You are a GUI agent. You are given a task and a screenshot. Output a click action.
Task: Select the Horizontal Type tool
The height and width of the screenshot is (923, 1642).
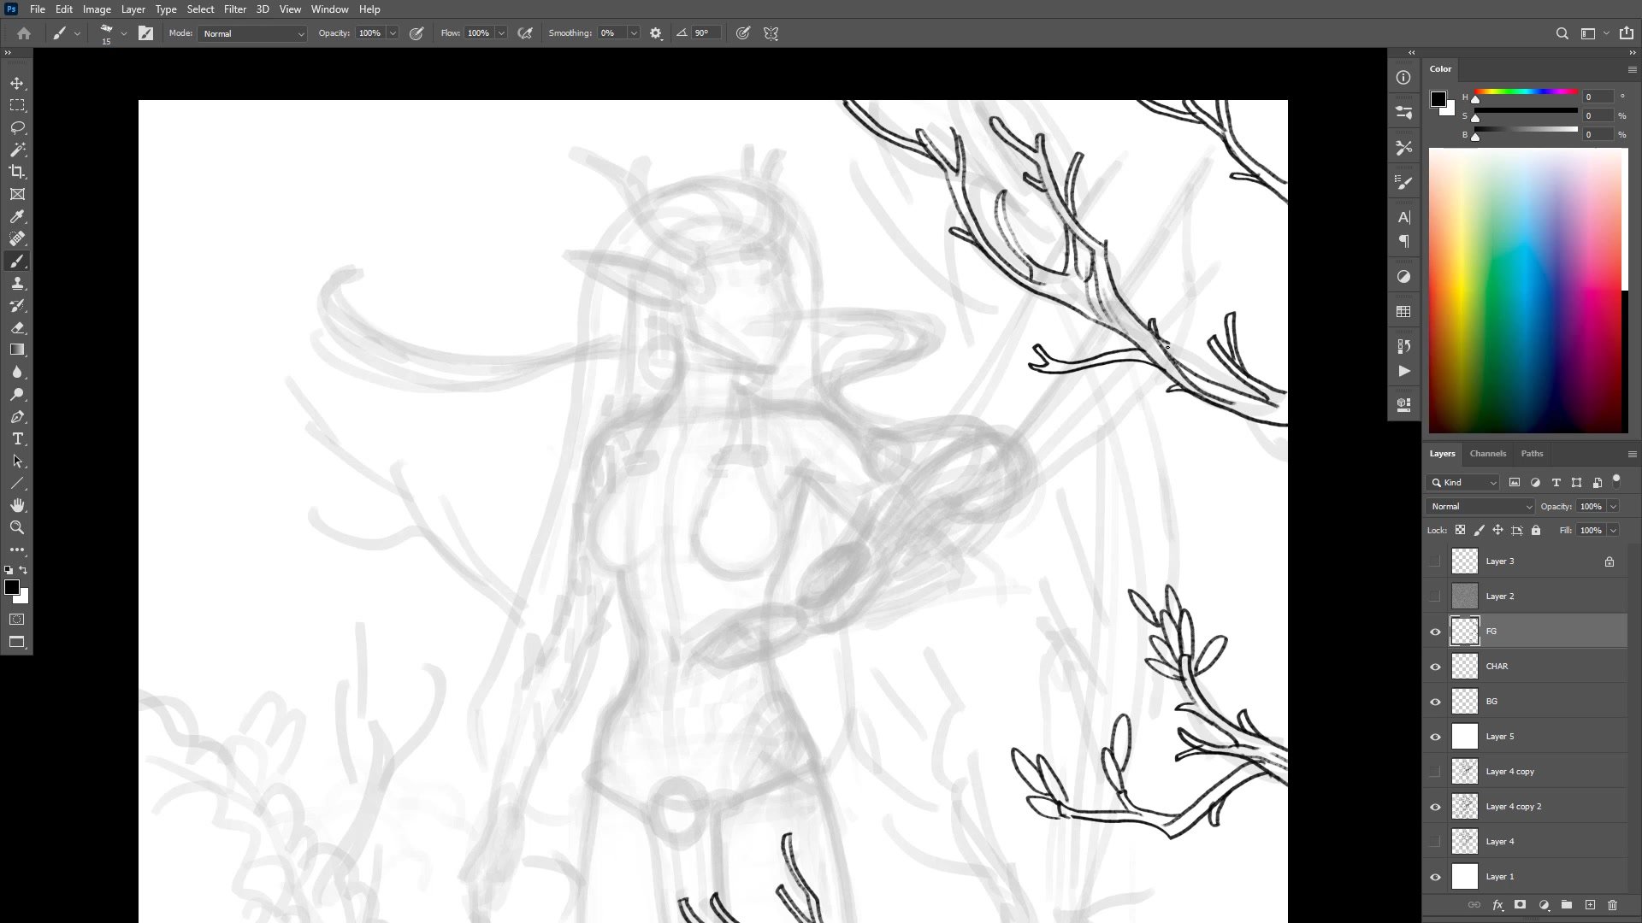point(17,438)
